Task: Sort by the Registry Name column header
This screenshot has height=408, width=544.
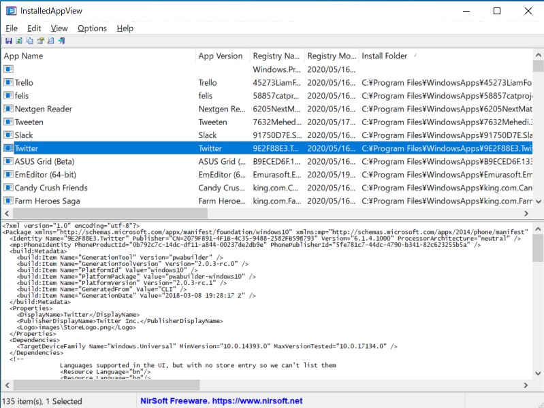Action: pos(277,56)
